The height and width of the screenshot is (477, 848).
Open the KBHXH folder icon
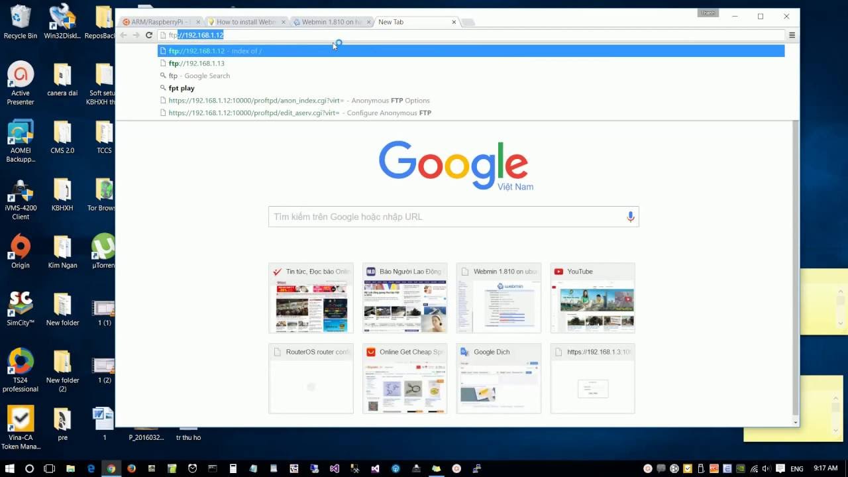(62, 195)
